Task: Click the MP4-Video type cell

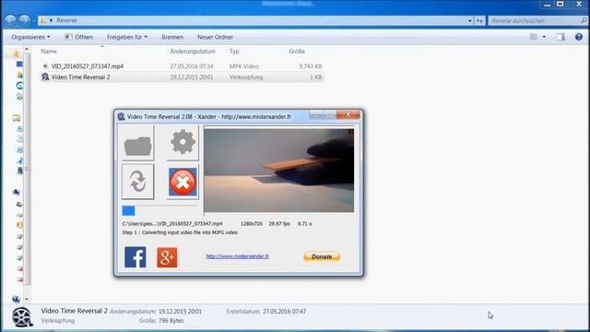Action: pyautogui.click(x=244, y=66)
